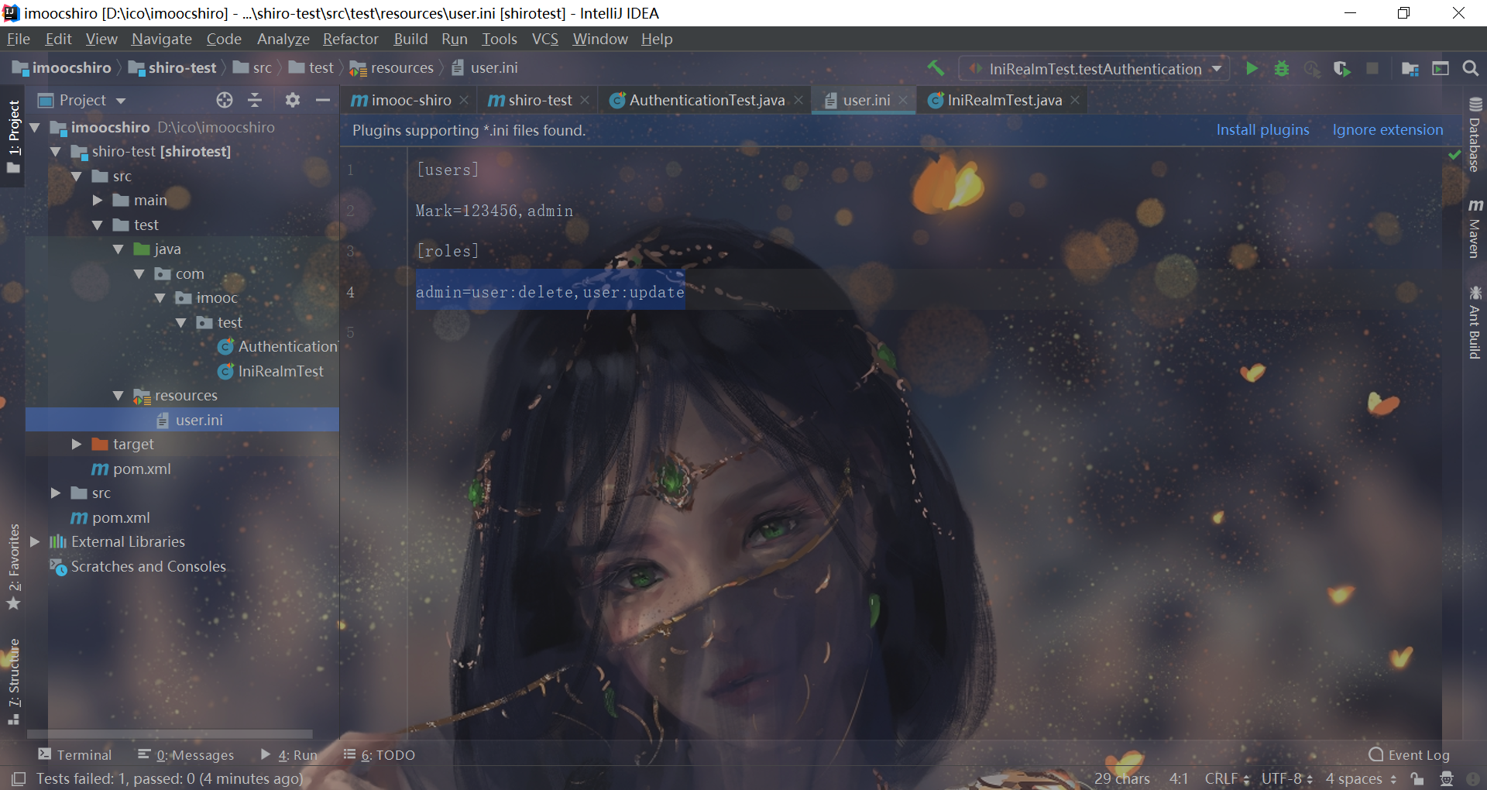
Task: Click the cursor position 4:1 indicator
Action: coord(1178,778)
